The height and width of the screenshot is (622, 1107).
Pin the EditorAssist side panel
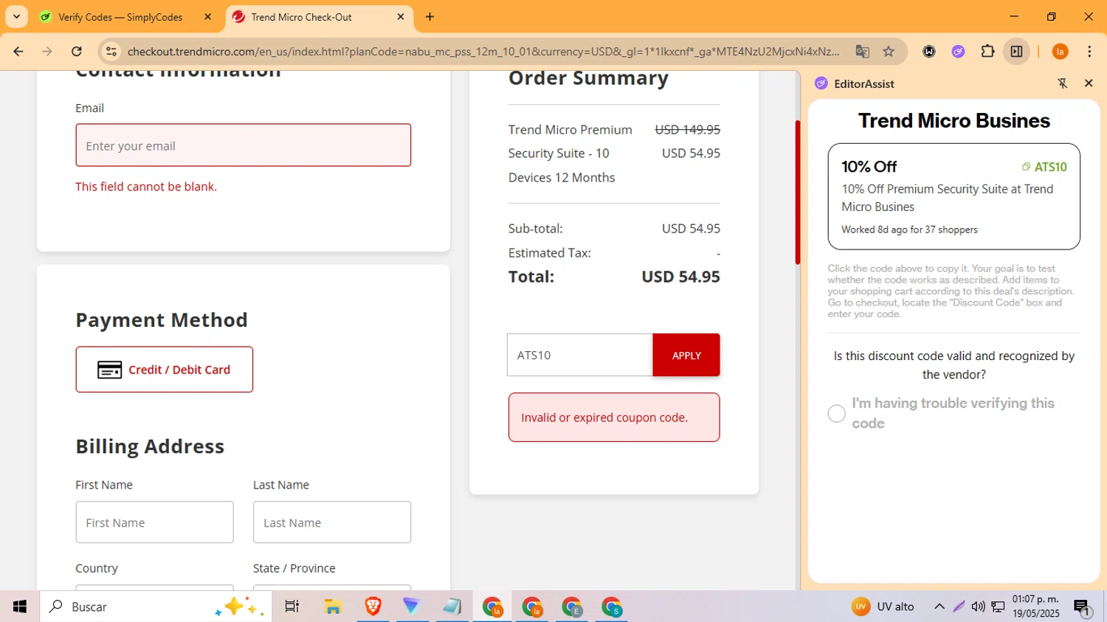tap(1063, 83)
